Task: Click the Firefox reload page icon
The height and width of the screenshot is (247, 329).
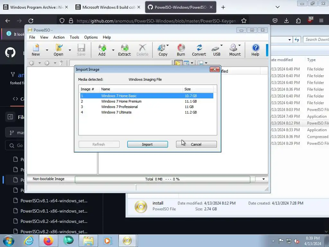Action: [x=31, y=21]
